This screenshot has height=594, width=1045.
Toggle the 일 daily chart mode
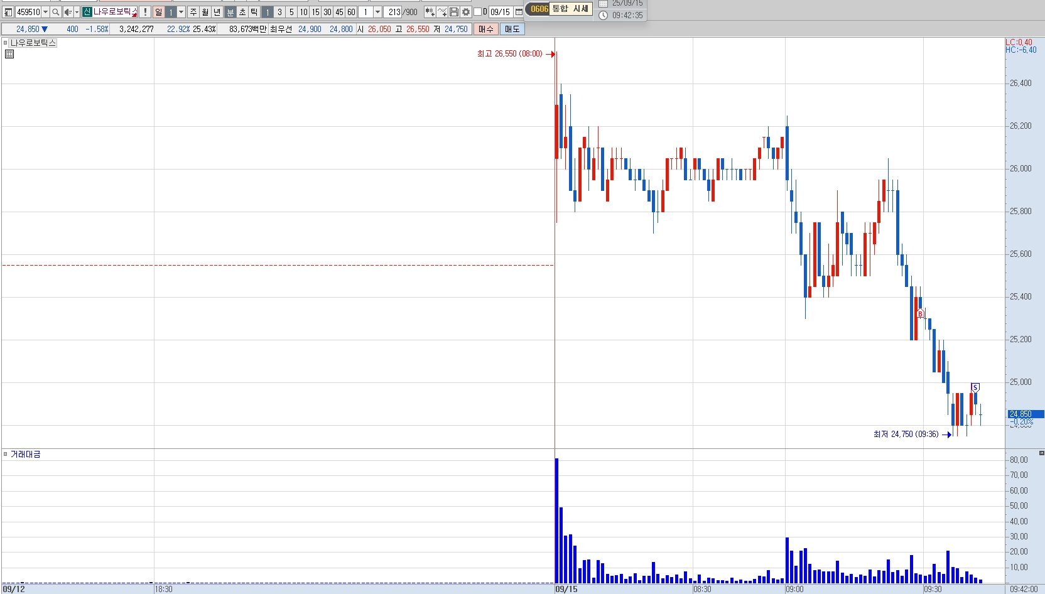158,12
